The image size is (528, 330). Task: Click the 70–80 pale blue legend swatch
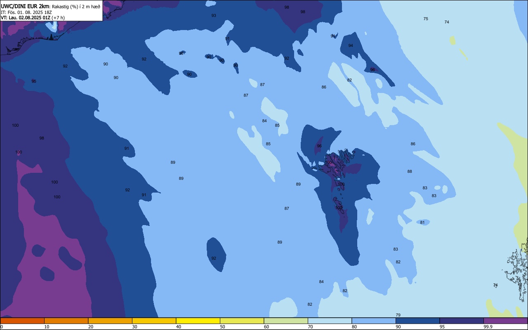pos(330,321)
